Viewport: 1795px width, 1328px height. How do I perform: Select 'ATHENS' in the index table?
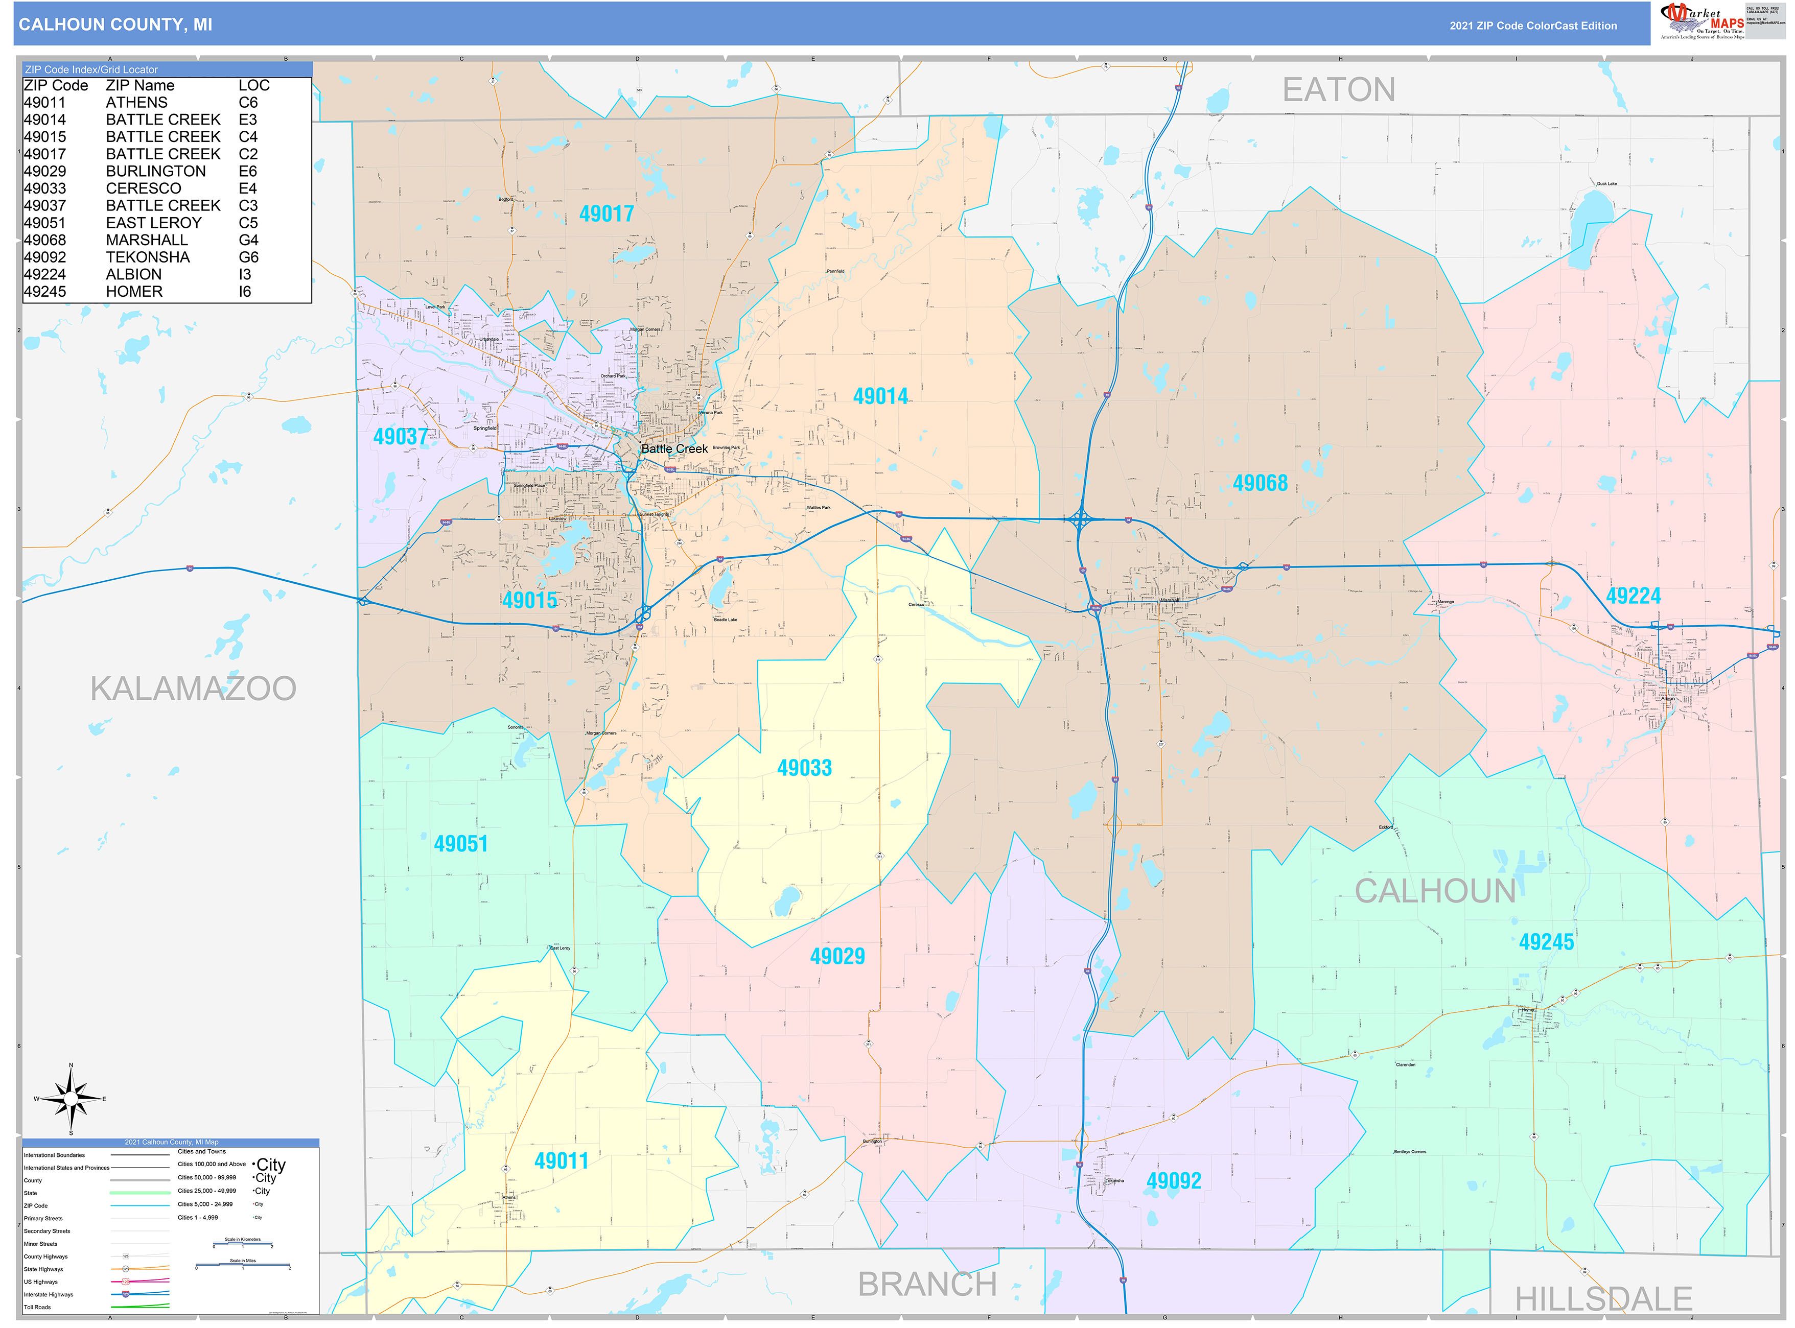coord(137,102)
